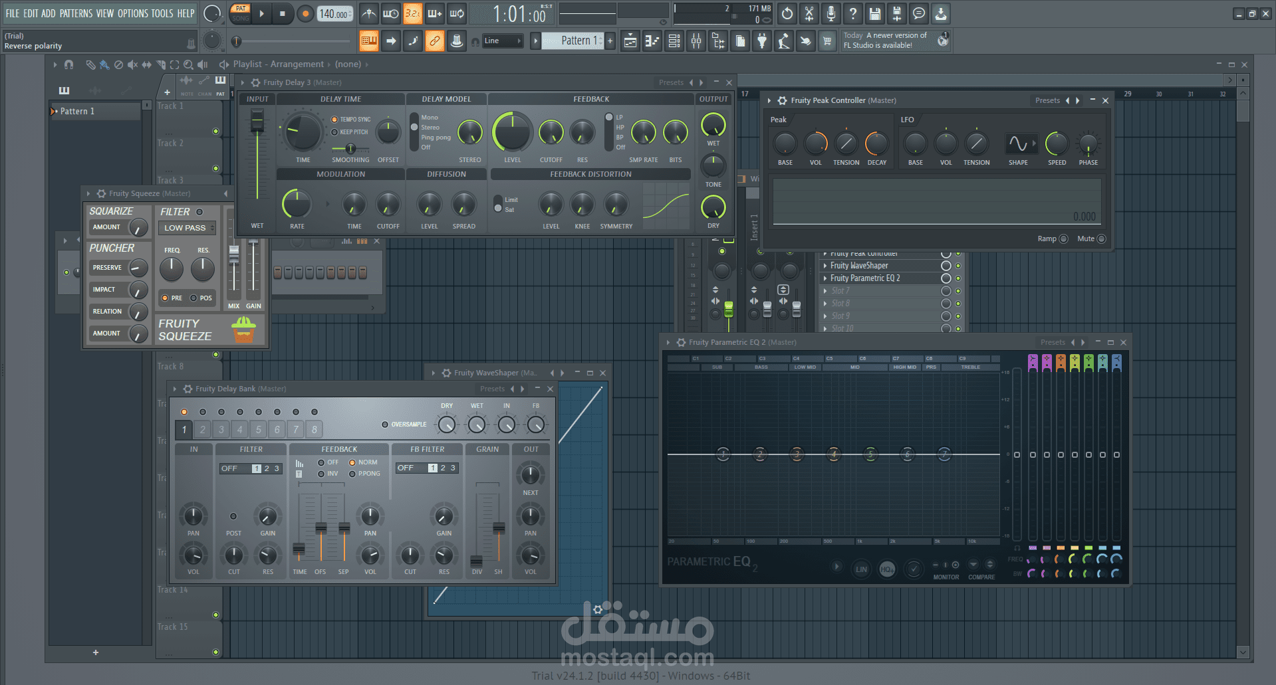Expand Fruity WaveShaper mixer slot arrow
This screenshot has height=685, width=1276.
click(x=825, y=266)
